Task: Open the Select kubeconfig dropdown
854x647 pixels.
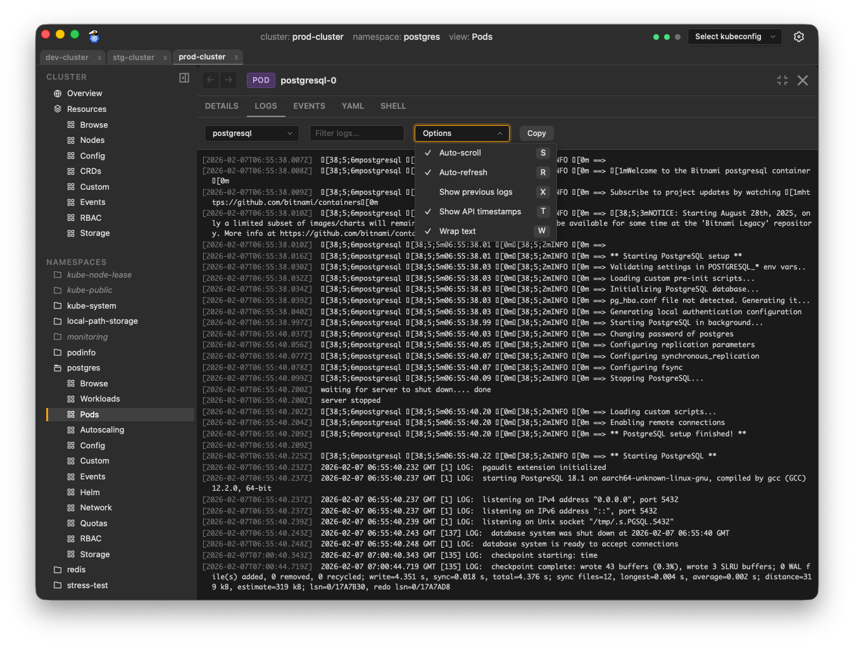Action: coord(734,37)
